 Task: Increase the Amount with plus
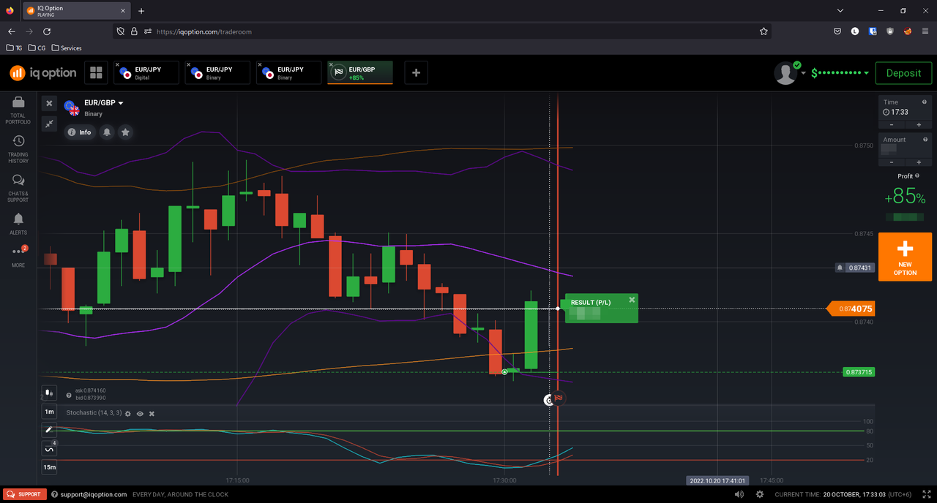pyautogui.click(x=918, y=162)
